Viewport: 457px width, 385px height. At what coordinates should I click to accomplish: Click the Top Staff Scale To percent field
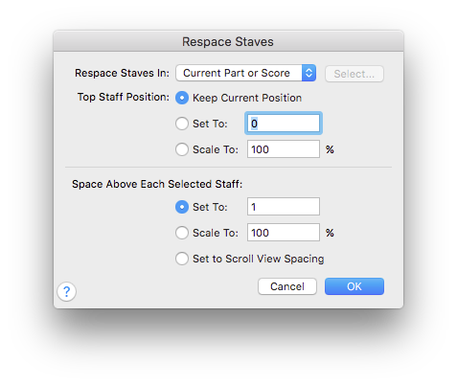284,149
